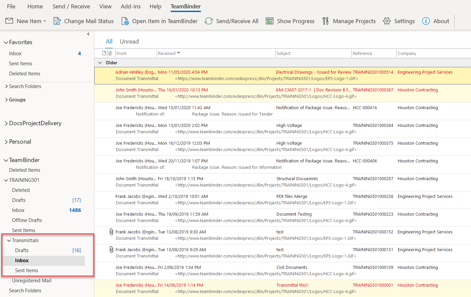Sort by the attachment paperclip column header
The width and height of the screenshot is (471, 297).
(110, 53)
